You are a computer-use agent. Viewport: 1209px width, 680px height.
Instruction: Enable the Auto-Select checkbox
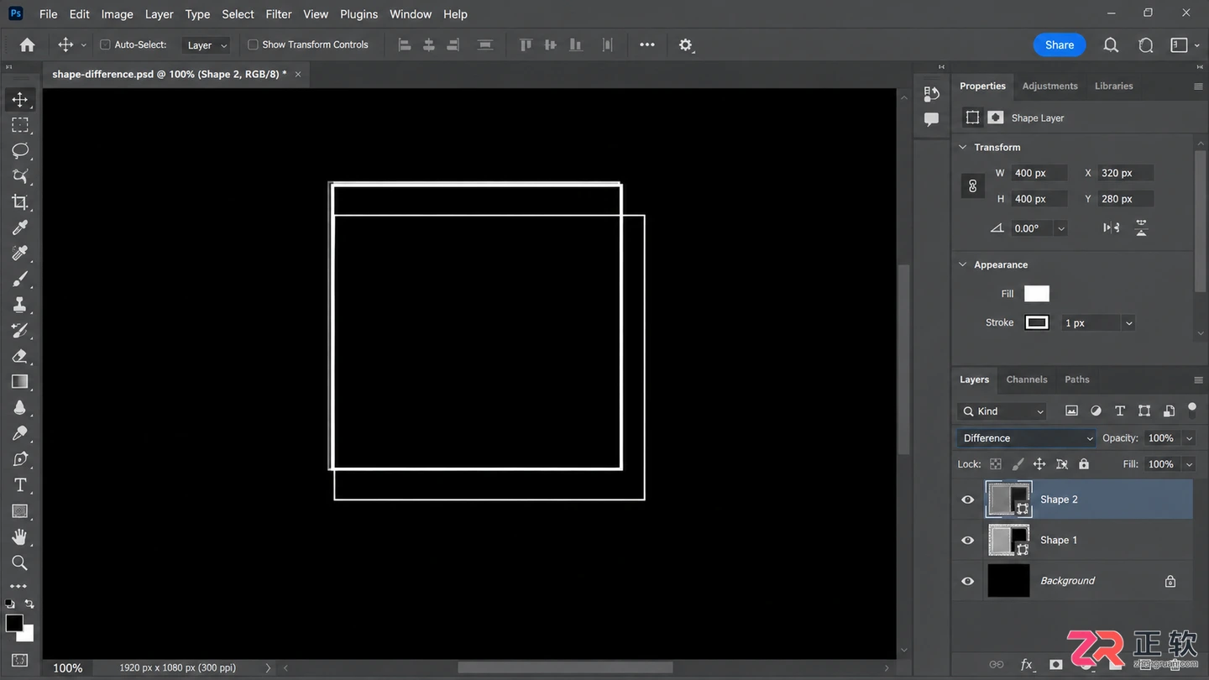click(x=105, y=44)
